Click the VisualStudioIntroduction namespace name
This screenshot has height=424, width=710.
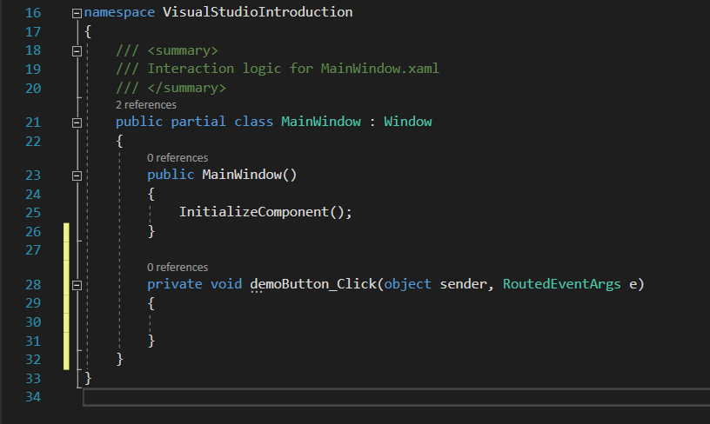[x=258, y=13]
